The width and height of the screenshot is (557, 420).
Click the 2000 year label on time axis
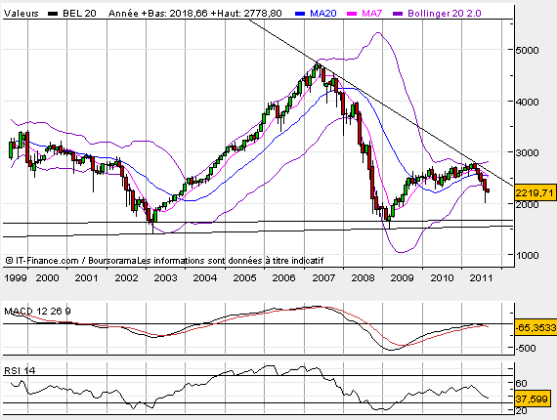pos(47,278)
